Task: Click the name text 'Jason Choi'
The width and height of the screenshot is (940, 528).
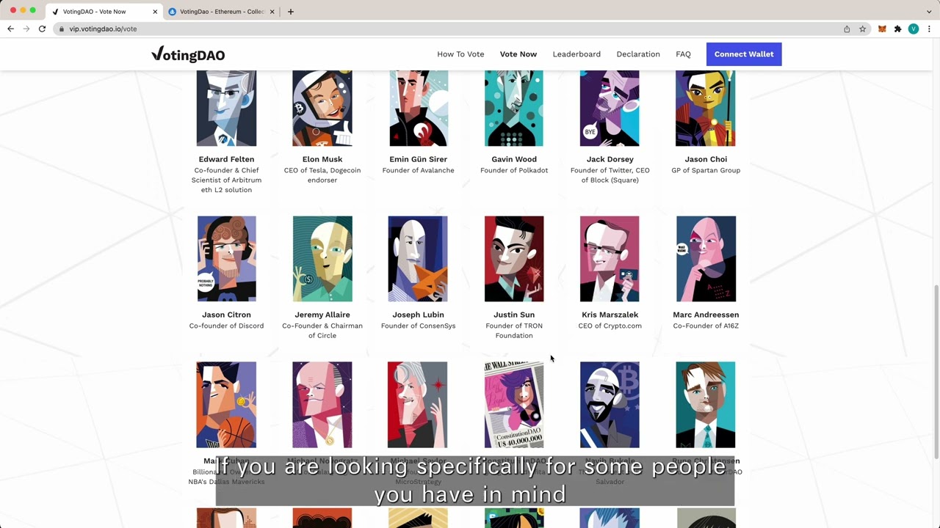Action: (x=706, y=159)
